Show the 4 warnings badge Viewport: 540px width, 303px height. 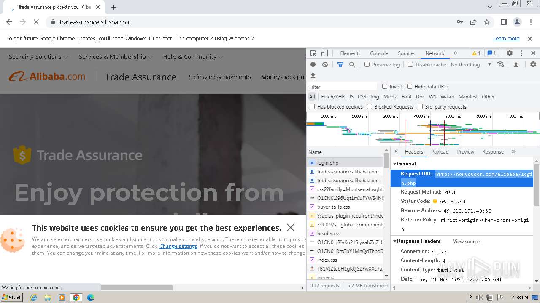tap(476, 53)
